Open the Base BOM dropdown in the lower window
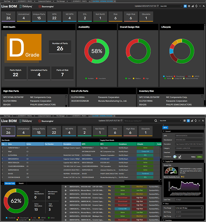The image size is (206, 222). [170, 121]
